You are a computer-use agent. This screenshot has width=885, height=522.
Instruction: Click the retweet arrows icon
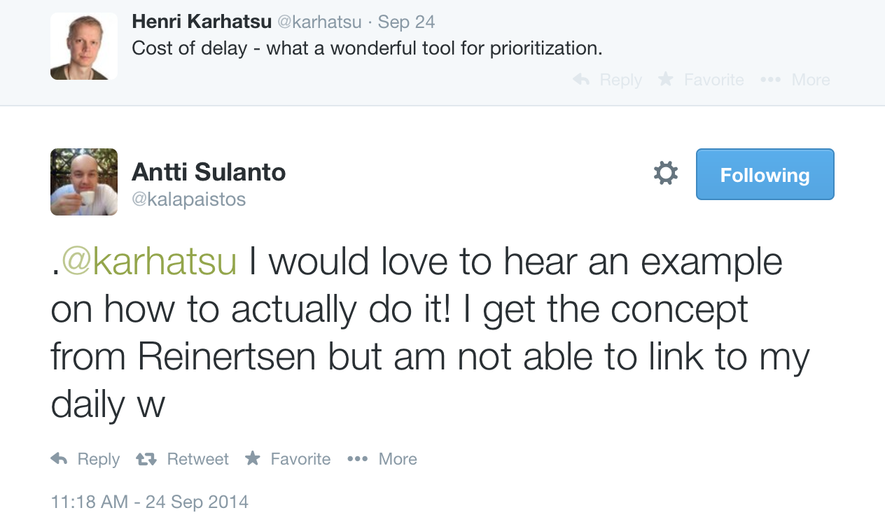pos(146,459)
